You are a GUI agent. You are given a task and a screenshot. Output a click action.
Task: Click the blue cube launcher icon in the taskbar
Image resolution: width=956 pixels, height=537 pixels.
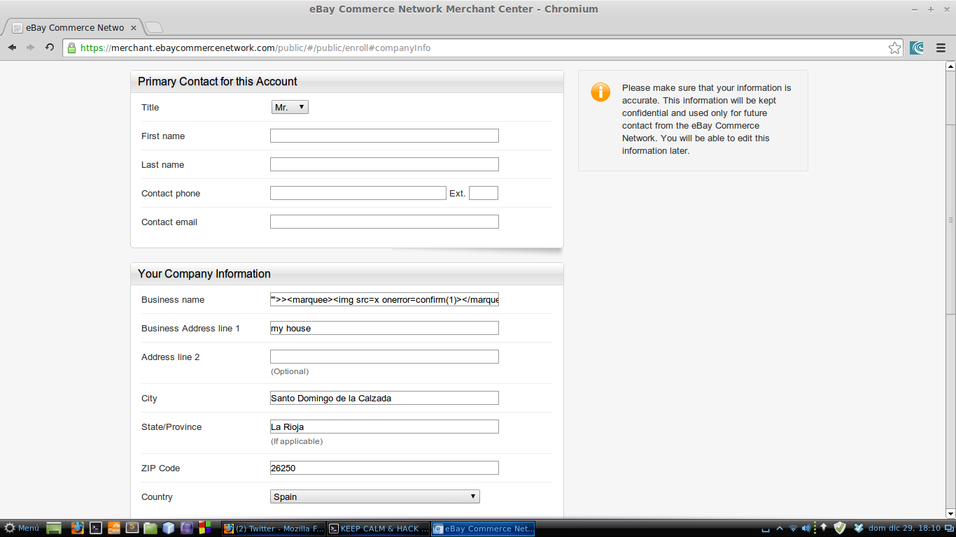(x=168, y=528)
